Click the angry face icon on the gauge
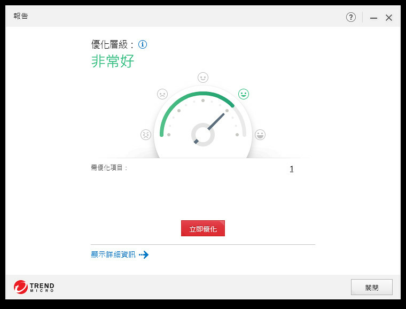 pyautogui.click(x=146, y=135)
